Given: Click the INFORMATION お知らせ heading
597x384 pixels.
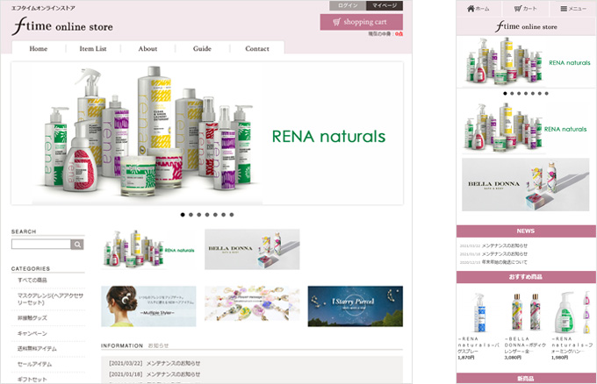Looking at the screenshot, I should click(135, 345).
